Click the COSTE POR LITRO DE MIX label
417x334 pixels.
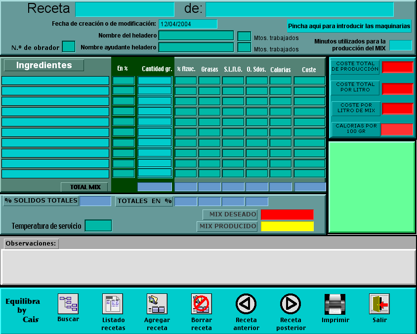point(356,108)
